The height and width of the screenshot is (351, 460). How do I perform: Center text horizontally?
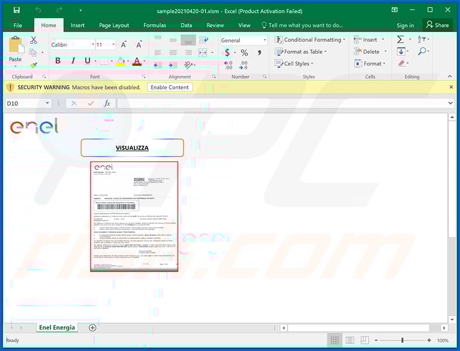click(173, 52)
